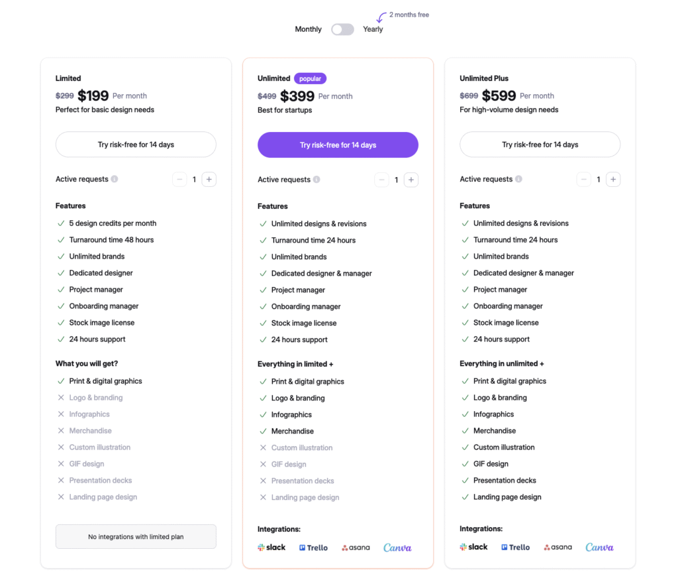Click the Slack icon in Unlimited Plus integrations

[x=473, y=547]
